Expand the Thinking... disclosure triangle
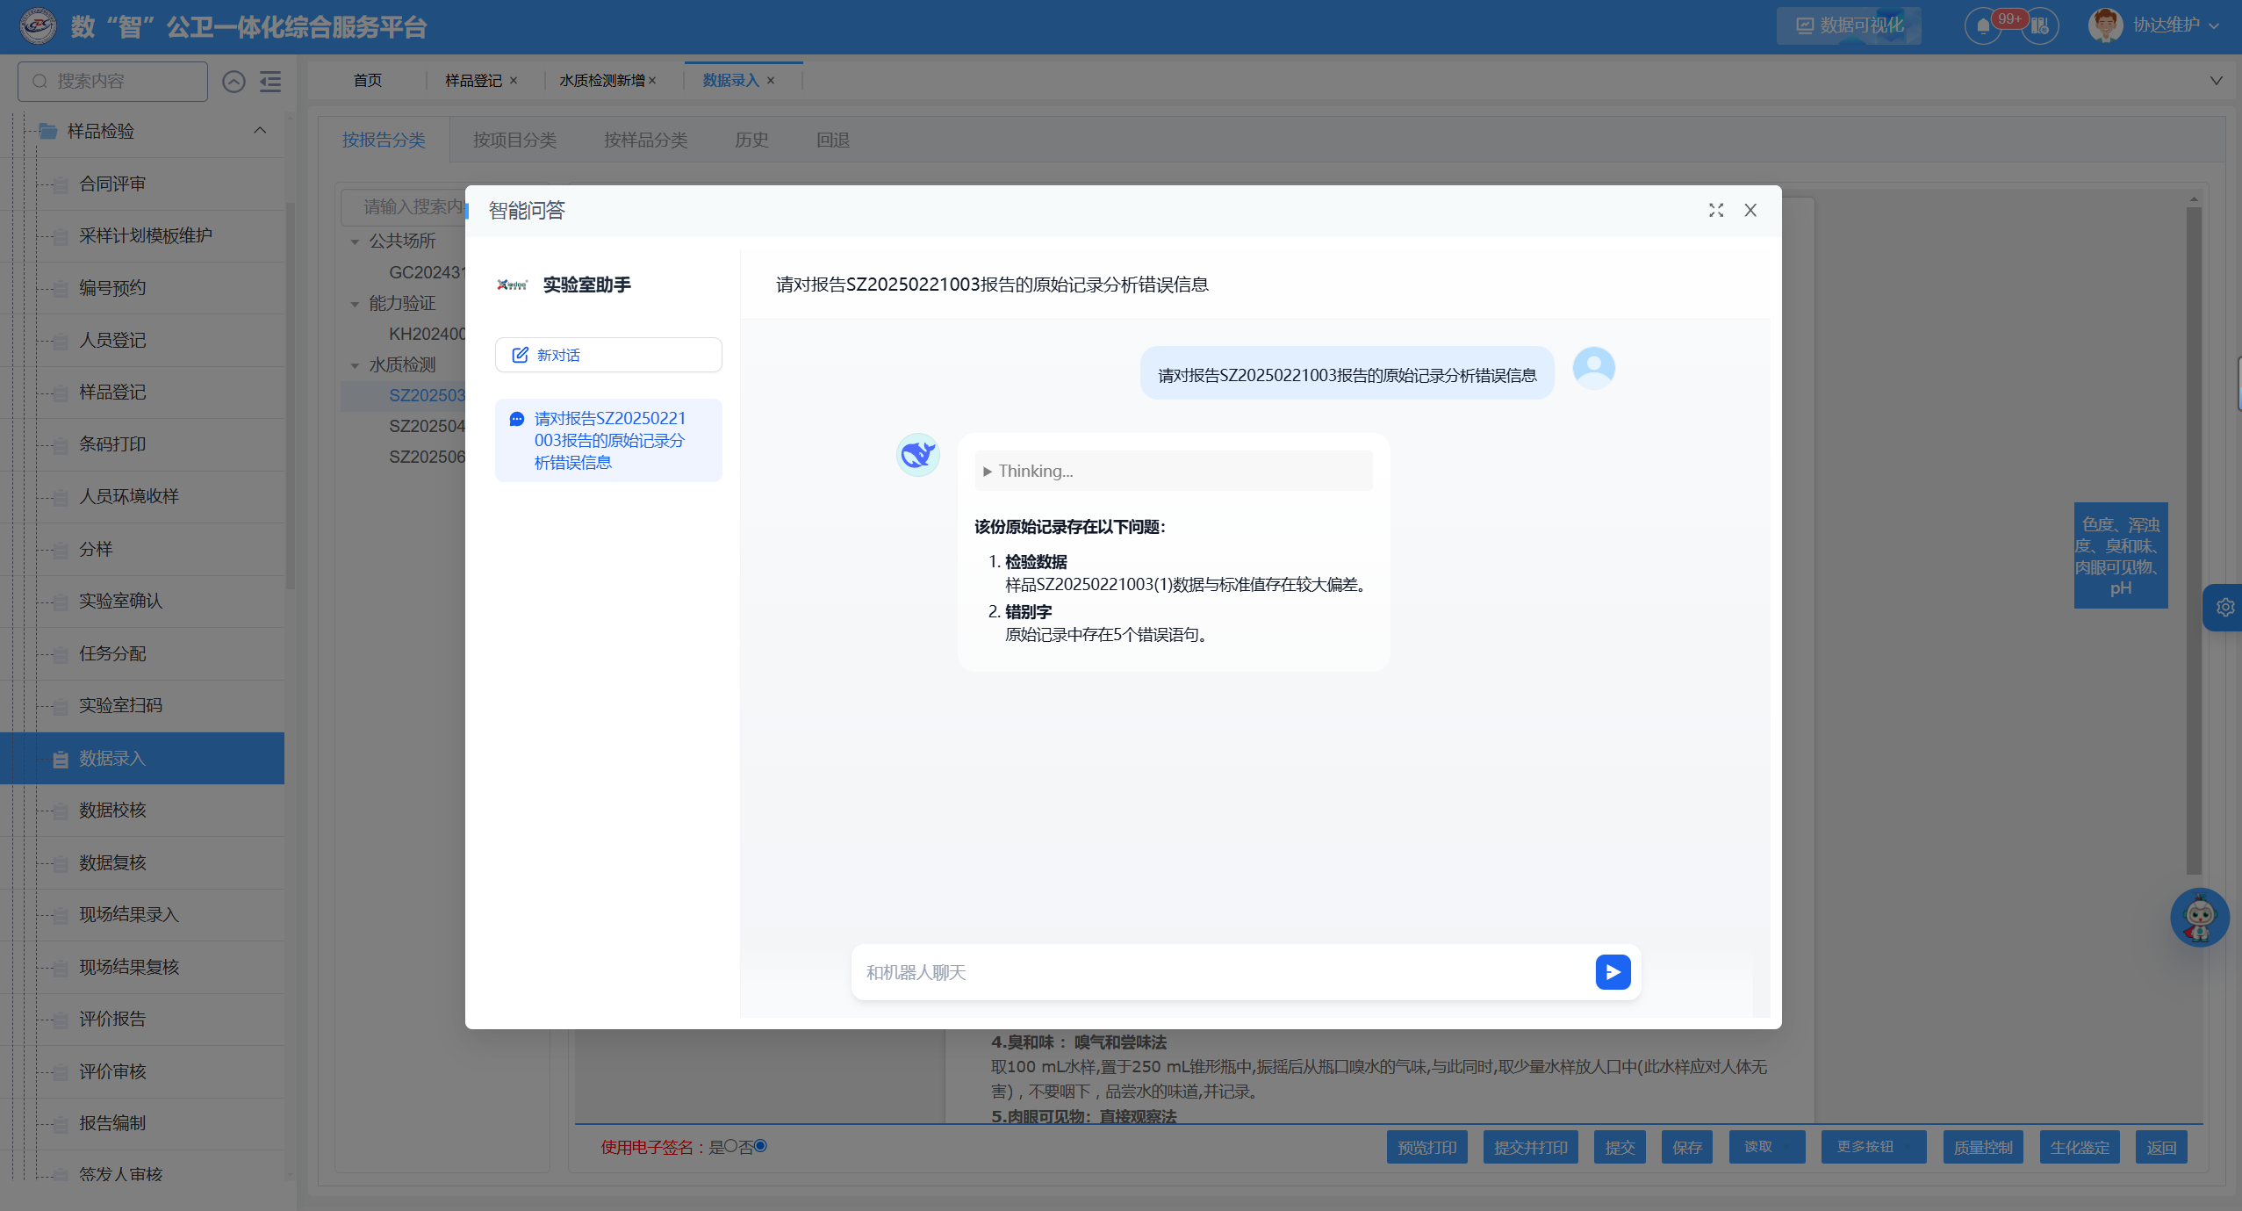Viewport: 2242px width, 1211px height. point(988,472)
